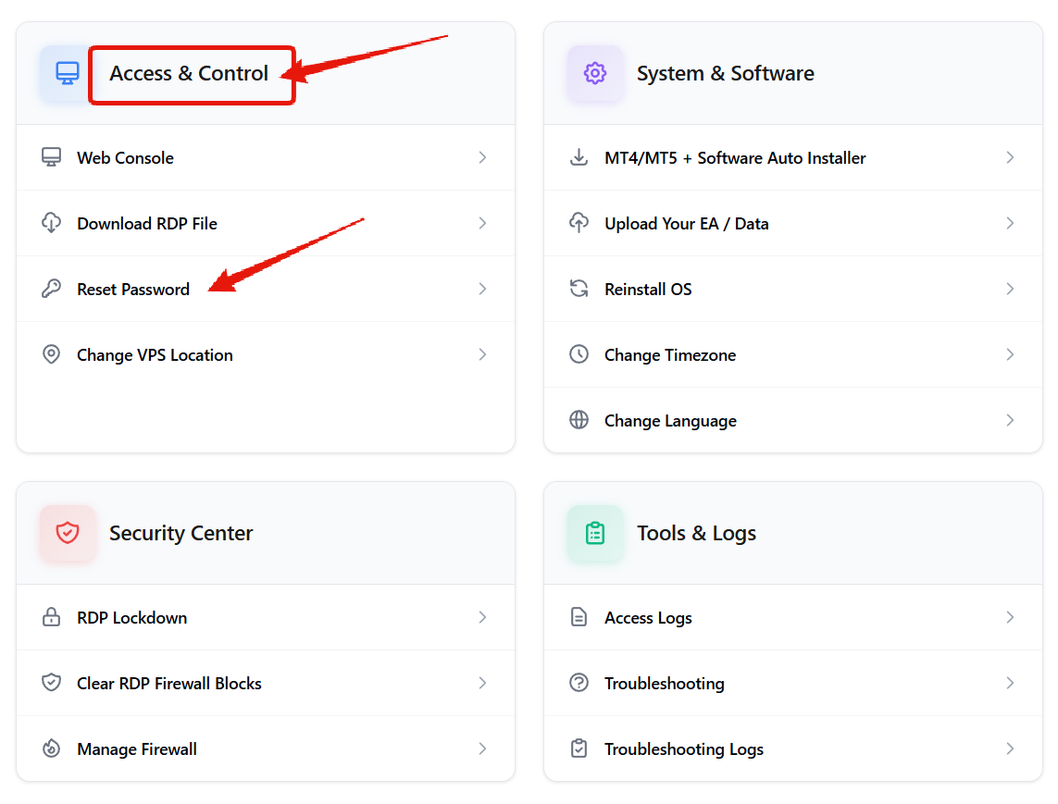The width and height of the screenshot is (1058, 804).
Task: Select Upload Your EA / Data
Action: point(793,223)
